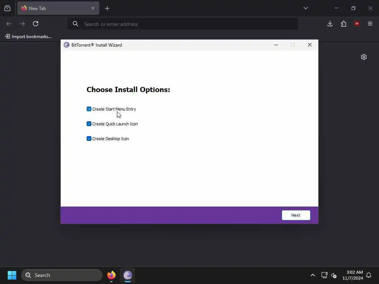Uncheck Create Desktop Icon checkbox

pos(89,139)
